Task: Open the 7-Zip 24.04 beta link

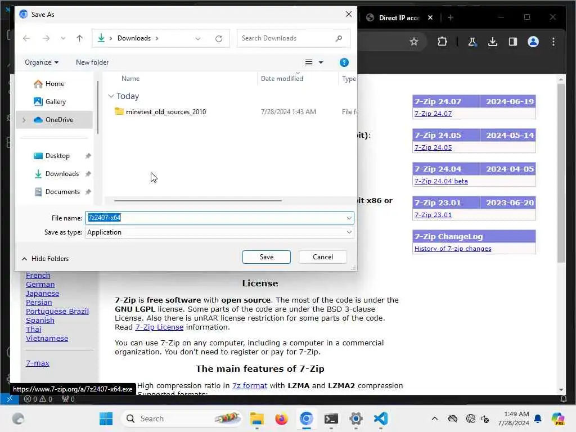Action: point(441,182)
